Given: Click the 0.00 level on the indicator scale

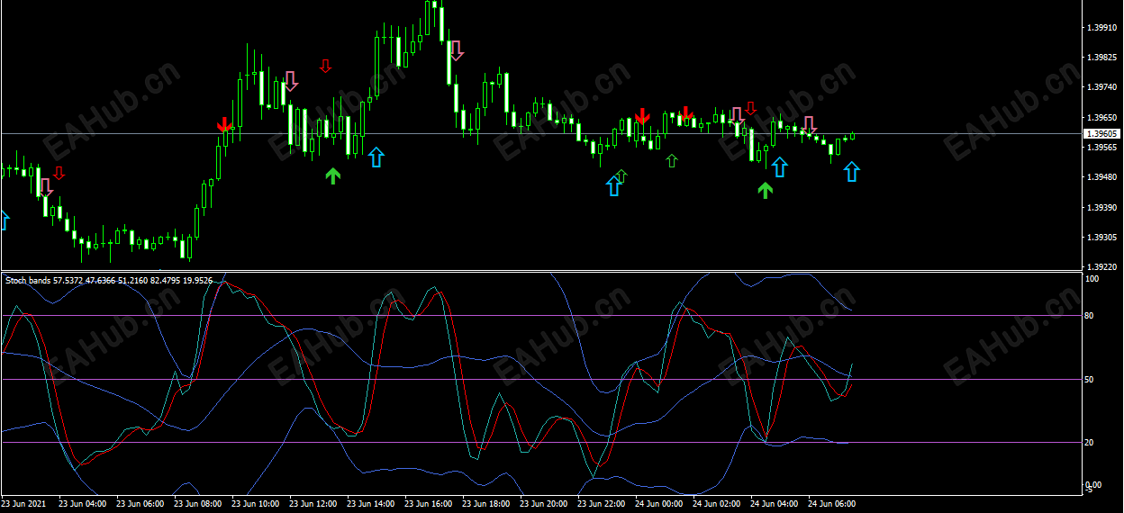Looking at the screenshot, I should [1092, 485].
